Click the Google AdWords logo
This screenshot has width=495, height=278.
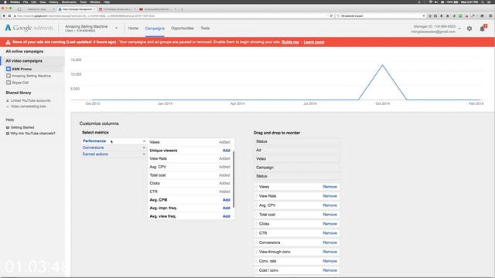coord(29,28)
